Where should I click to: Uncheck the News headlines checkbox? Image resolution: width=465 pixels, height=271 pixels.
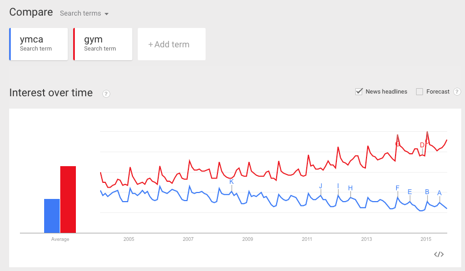tap(359, 91)
